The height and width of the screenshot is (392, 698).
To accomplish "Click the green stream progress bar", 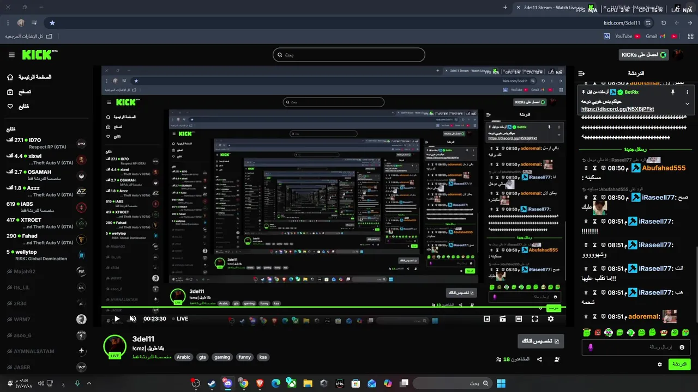I will (x=334, y=308).
